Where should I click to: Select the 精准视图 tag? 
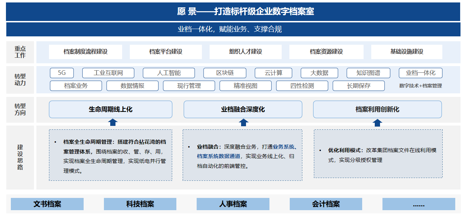[246, 86]
